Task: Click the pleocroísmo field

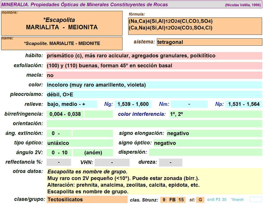Action: tap(154, 95)
